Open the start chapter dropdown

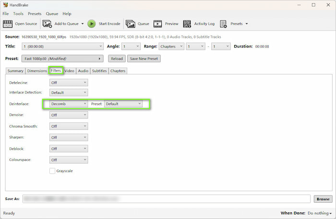195,46
